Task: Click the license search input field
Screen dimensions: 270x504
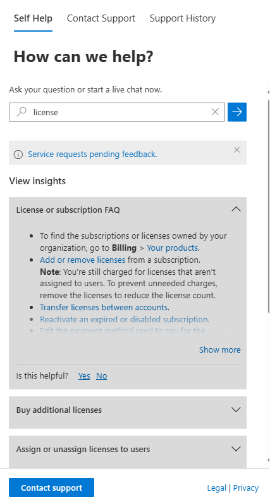Action: pyautogui.click(x=117, y=112)
